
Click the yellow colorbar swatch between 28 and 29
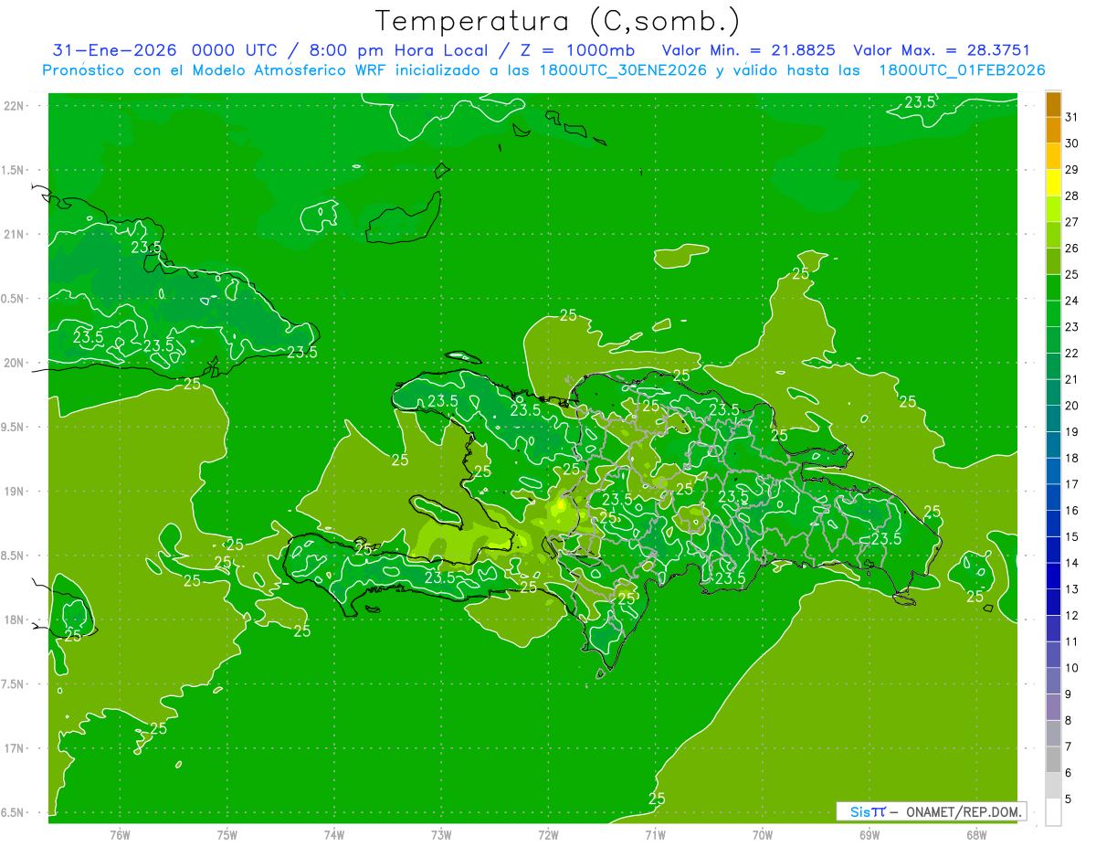tap(1054, 183)
